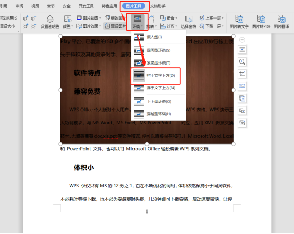Click 图片翻译 (picture translate)
Screen dimensions: 294x234
[281, 22]
